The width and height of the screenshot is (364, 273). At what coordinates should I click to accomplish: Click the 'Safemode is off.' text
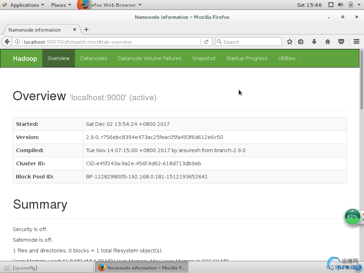click(x=33, y=240)
